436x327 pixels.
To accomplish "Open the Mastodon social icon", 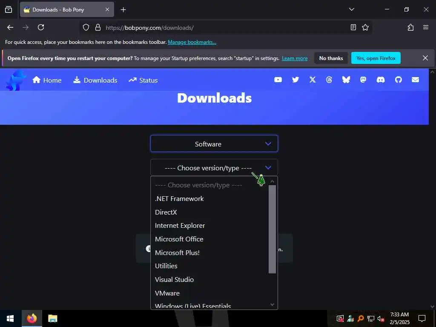I will click(x=363, y=80).
